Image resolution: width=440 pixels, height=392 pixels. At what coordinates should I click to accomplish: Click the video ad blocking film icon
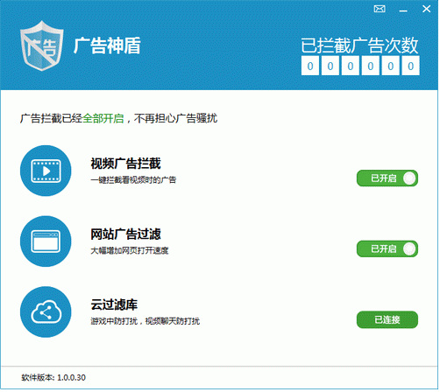46,171
